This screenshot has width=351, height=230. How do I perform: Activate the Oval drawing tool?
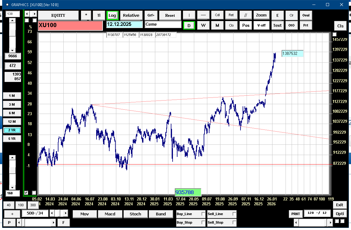tap(306, 15)
